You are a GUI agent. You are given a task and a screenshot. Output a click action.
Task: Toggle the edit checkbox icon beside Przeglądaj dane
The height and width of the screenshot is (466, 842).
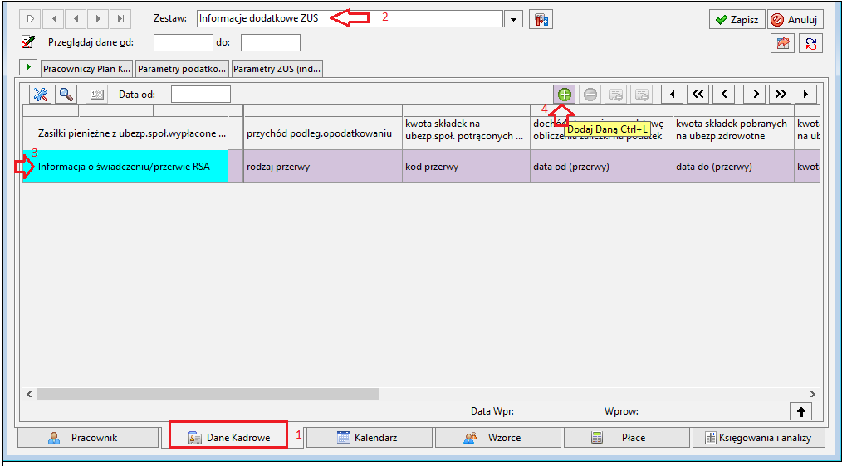click(28, 41)
